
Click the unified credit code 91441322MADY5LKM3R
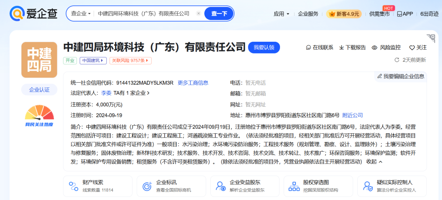pos(144,83)
